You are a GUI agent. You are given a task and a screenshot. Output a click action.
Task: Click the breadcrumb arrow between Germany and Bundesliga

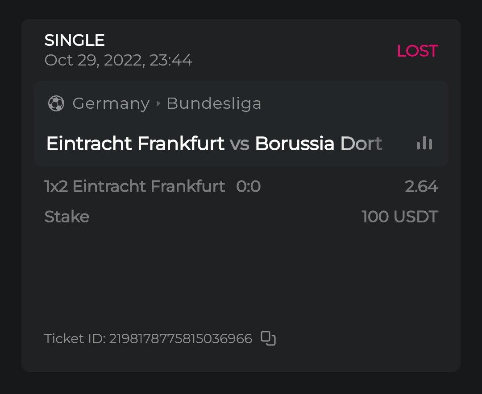(158, 104)
